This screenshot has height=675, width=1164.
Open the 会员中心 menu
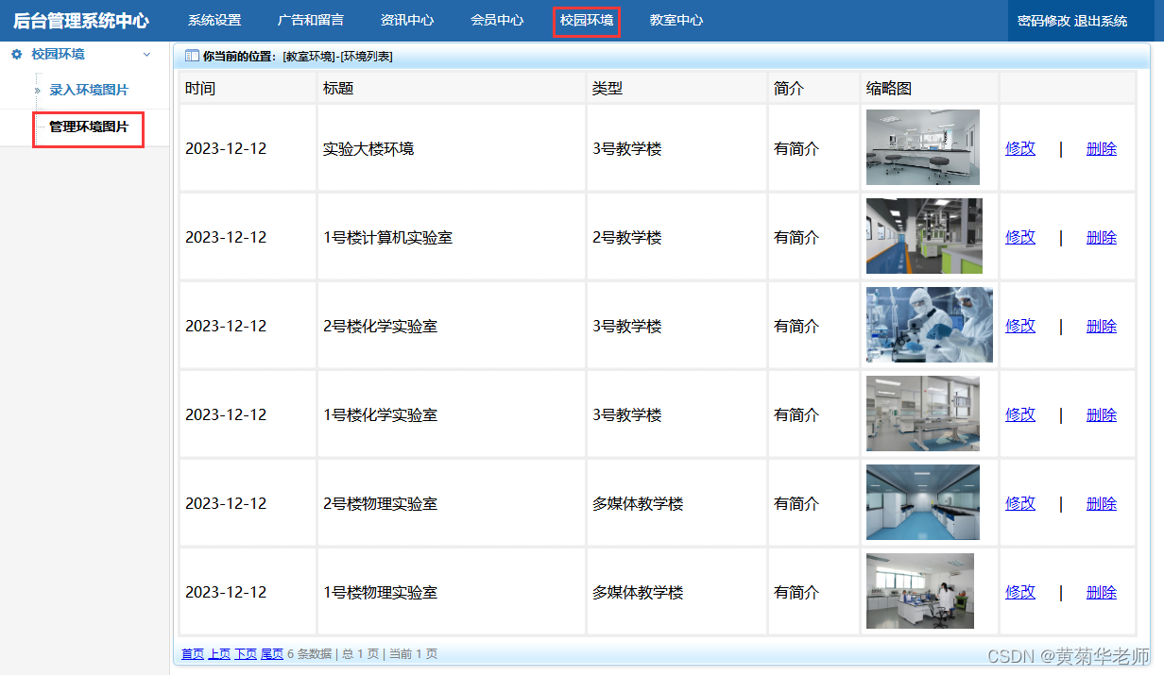pyautogui.click(x=497, y=20)
